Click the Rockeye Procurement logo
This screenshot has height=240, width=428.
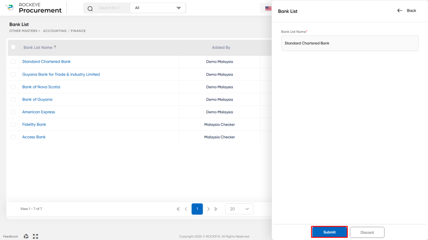pos(33,8)
